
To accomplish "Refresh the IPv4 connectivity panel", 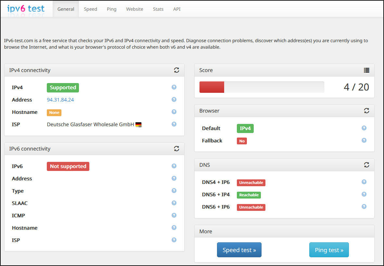I will (177, 70).
